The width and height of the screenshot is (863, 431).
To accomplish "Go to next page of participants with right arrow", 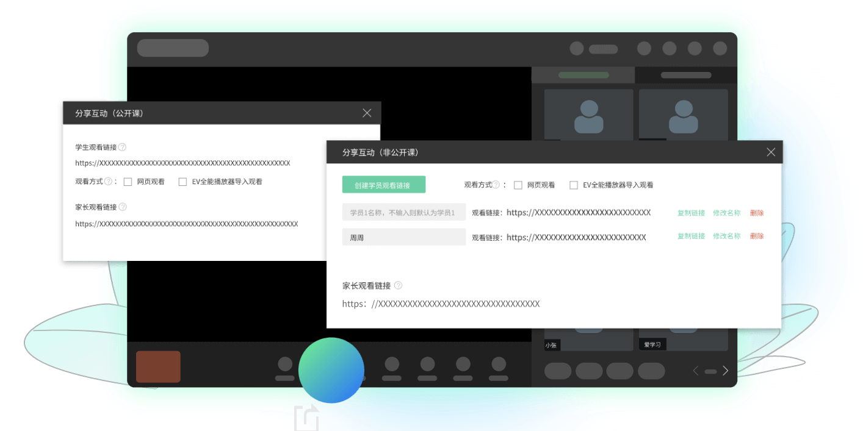I will (725, 370).
